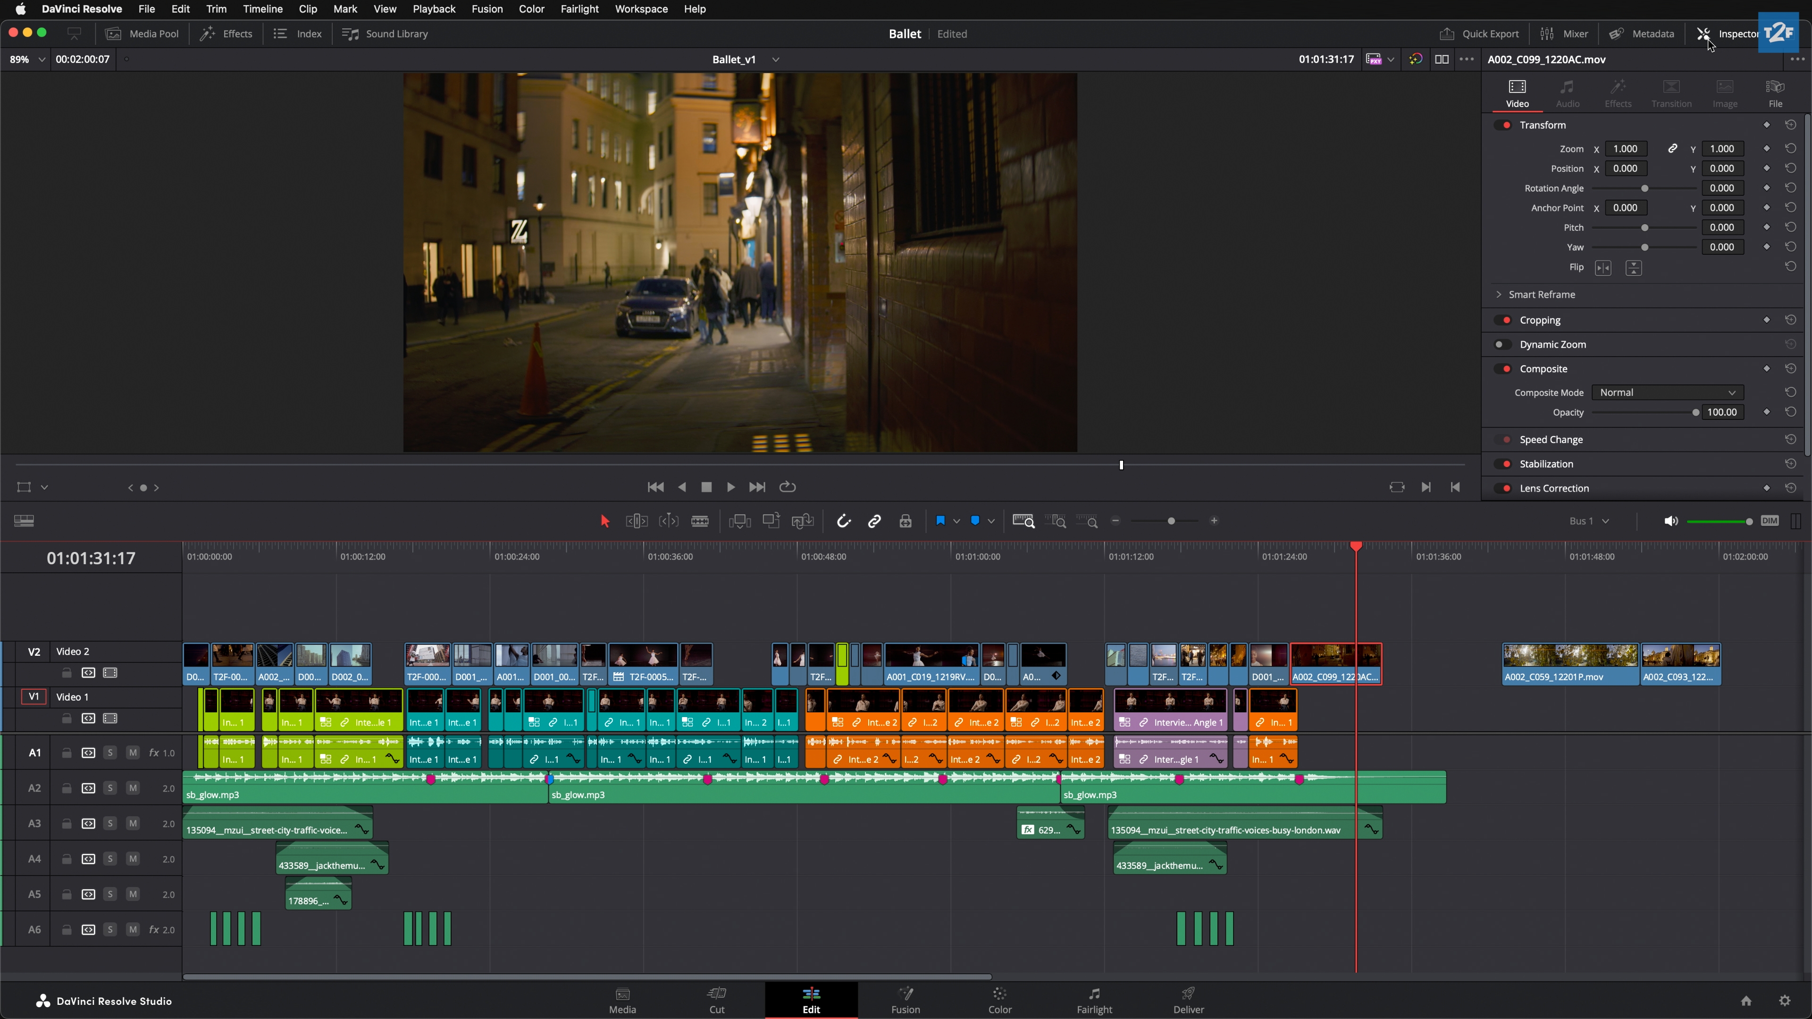Image resolution: width=1812 pixels, height=1019 pixels.
Task: Open the Ballet_v1 timeline dropdown
Action: (x=775, y=60)
